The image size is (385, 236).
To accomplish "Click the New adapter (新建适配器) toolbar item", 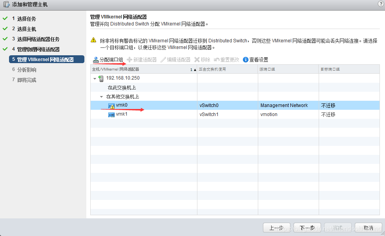I will [x=142, y=60].
